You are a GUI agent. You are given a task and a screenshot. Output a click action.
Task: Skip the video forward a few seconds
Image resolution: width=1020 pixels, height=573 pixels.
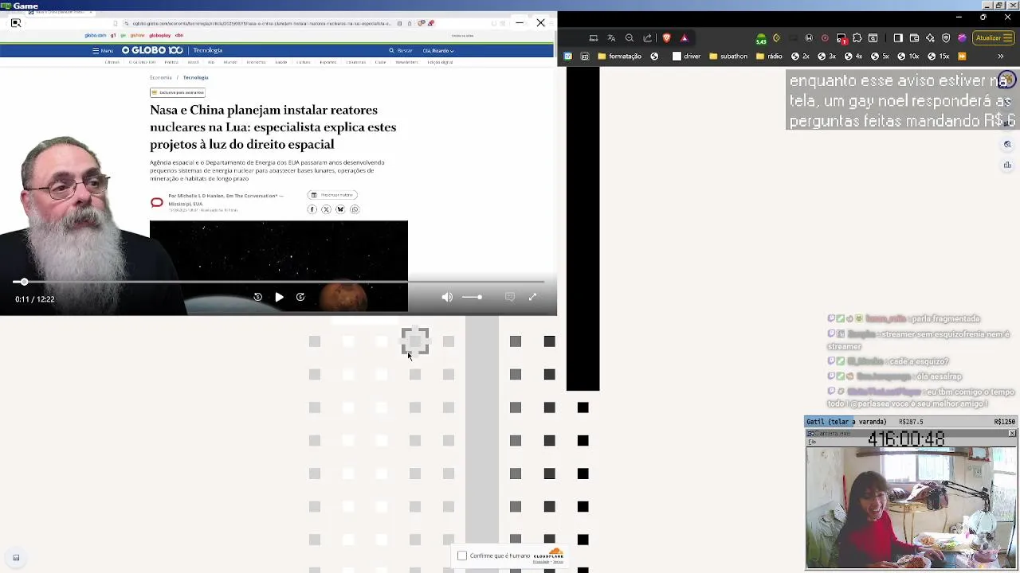coord(300,297)
